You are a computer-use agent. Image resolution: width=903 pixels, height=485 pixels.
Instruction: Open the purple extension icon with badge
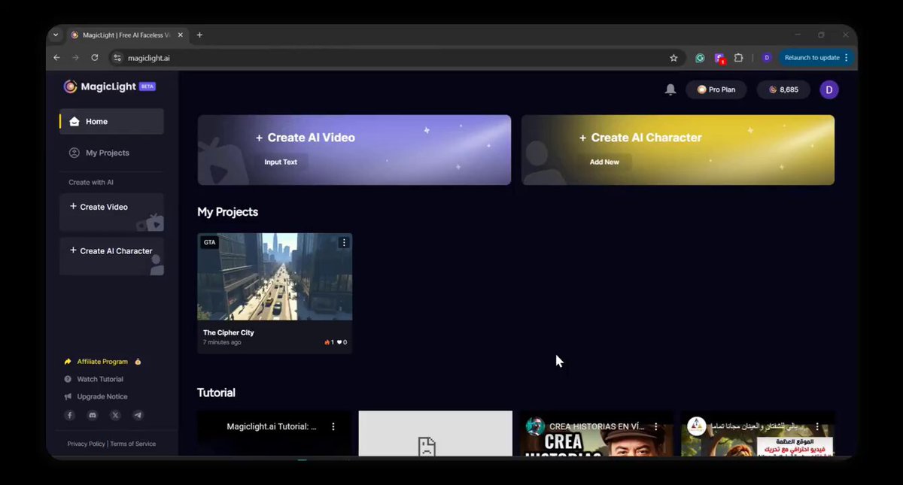coord(719,58)
